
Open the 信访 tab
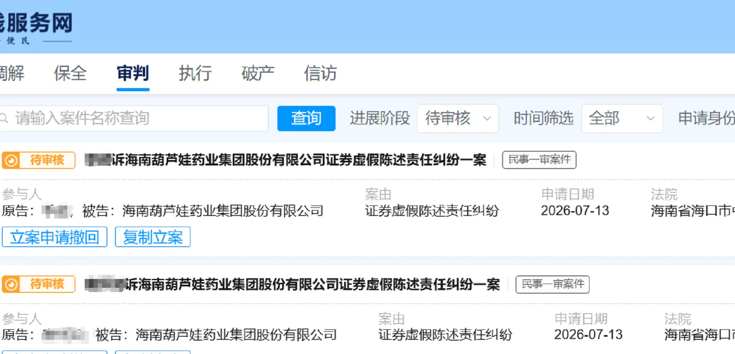tap(320, 73)
